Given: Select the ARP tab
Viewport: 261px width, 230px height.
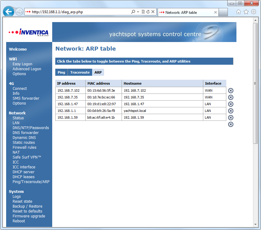Looking at the screenshot, I should pos(98,72).
